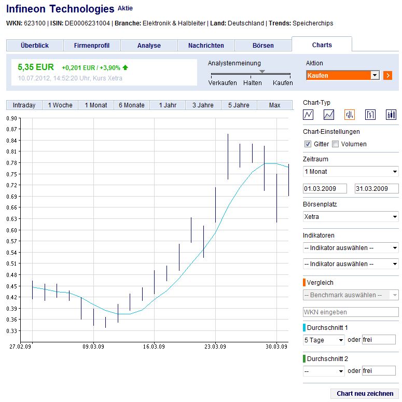Show the 5 Jahre chart period
Screen dimensions: 402x402
[x=239, y=105]
